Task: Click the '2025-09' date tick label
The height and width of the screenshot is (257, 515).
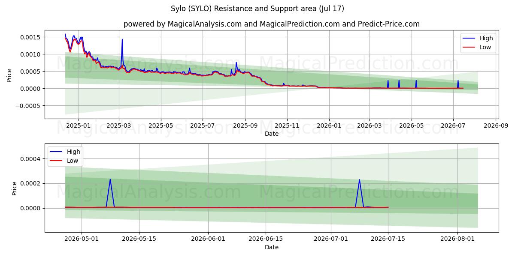Action: 245,126
